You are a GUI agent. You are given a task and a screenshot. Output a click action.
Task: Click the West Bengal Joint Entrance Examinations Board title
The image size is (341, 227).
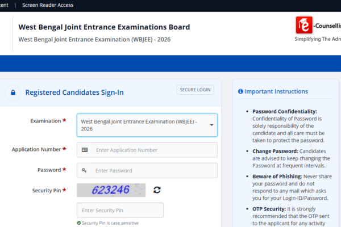click(104, 27)
